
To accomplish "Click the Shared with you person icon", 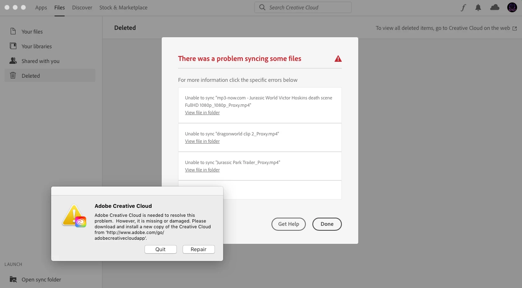I will coord(13,61).
